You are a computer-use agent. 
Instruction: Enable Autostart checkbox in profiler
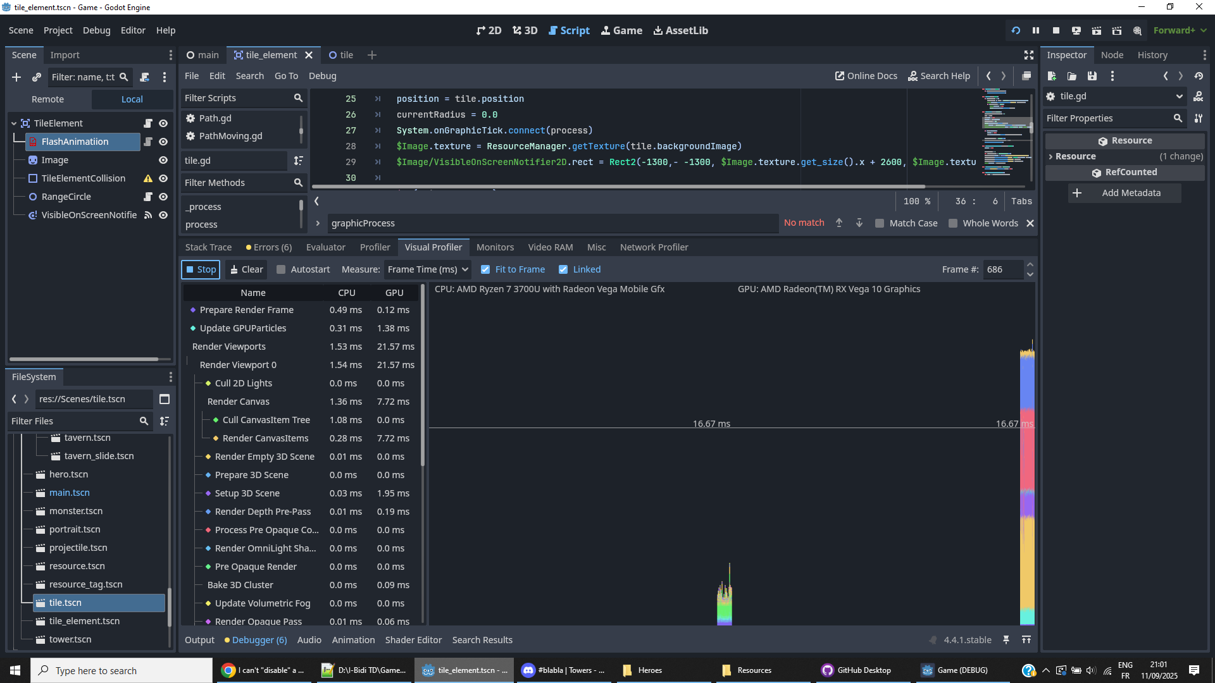(x=282, y=269)
